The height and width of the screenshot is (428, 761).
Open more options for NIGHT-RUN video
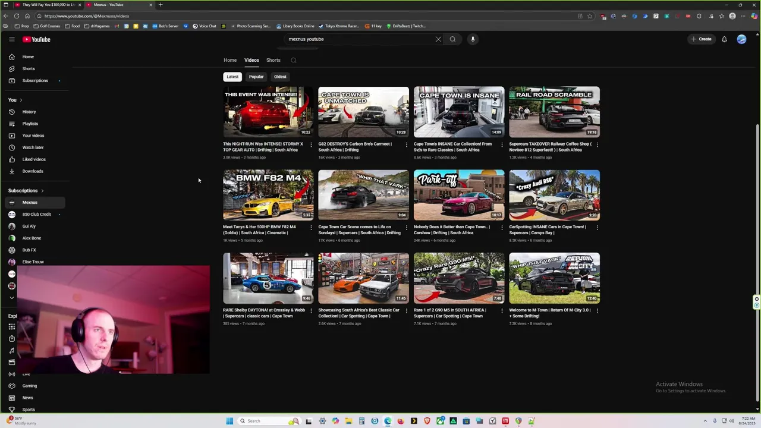coord(311,144)
